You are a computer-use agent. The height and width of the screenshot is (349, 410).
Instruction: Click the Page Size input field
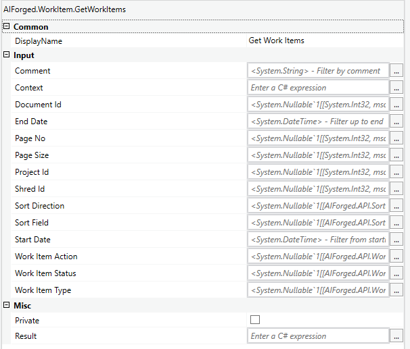(318, 155)
